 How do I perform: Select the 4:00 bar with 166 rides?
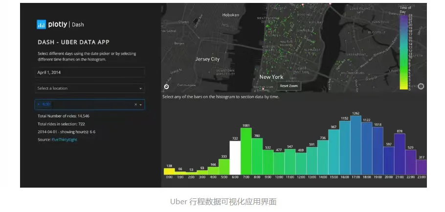[x=213, y=171]
